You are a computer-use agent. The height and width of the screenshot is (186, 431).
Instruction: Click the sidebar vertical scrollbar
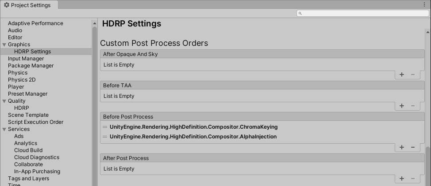coord(95,106)
